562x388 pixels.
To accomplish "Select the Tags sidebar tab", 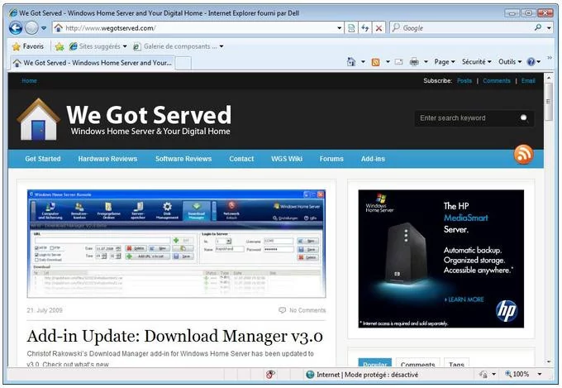I will coord(456,363).
